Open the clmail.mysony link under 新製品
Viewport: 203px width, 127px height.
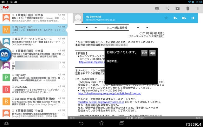(92, 62)
